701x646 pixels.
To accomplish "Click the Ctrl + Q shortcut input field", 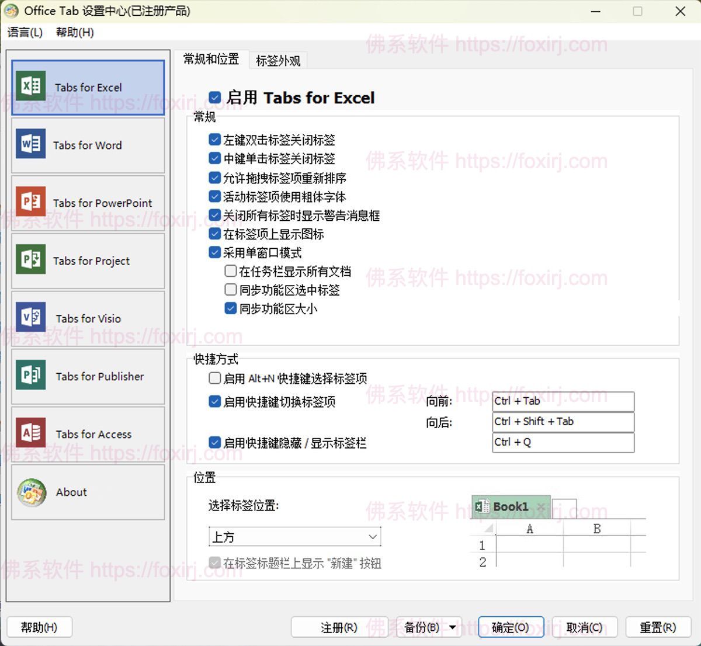I will coord(562,443).
